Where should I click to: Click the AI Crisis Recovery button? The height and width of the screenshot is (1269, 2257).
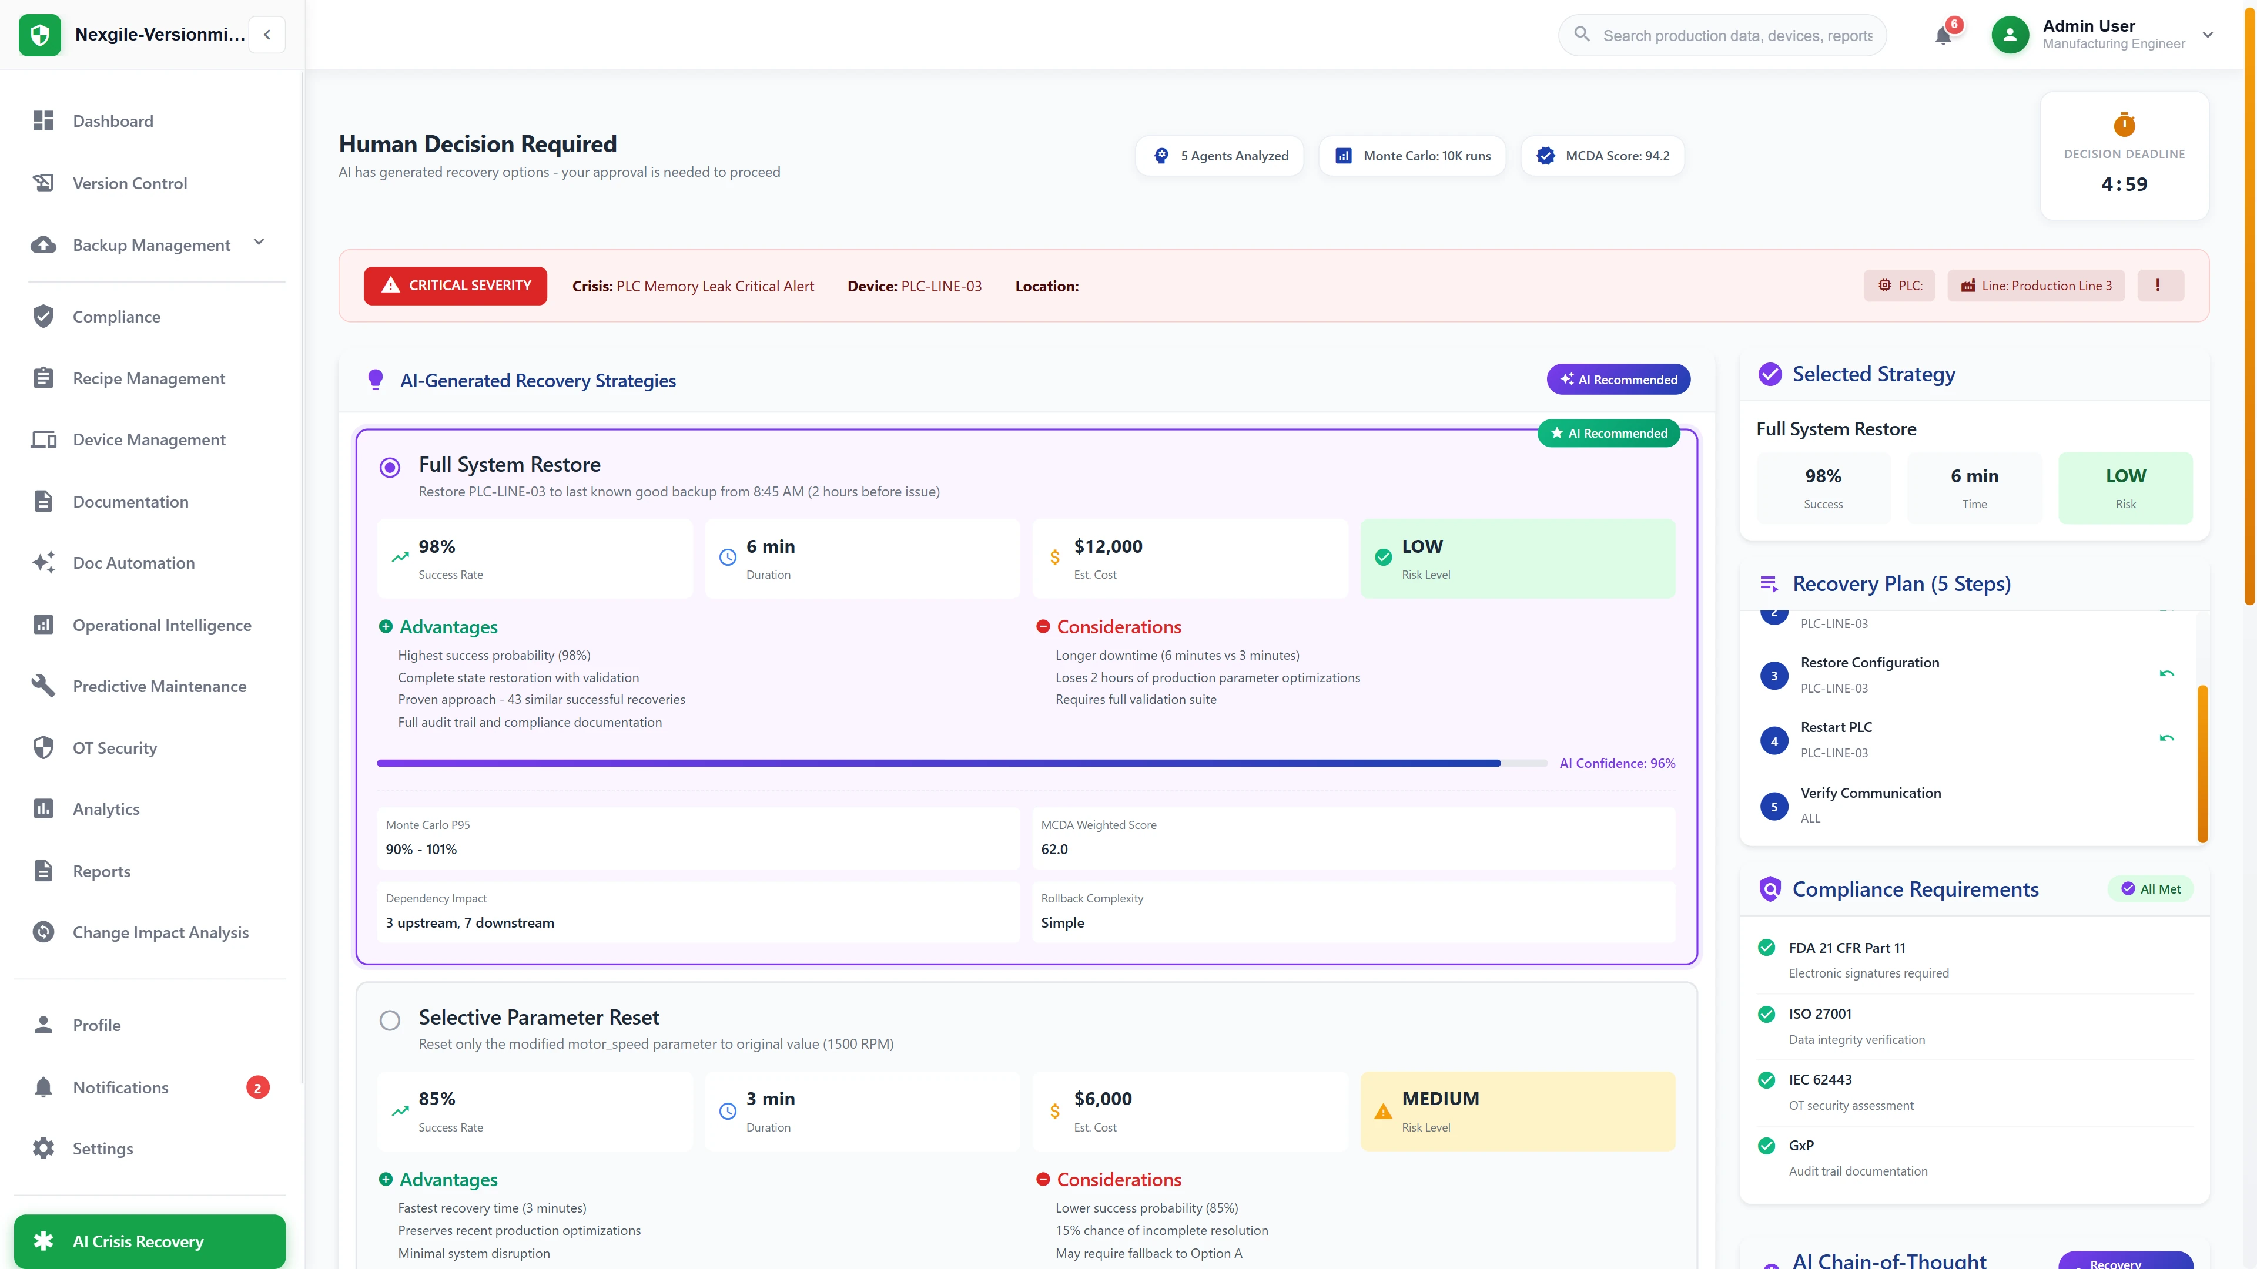[149, 1241]
